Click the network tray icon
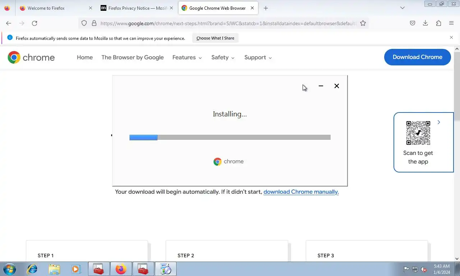Image resolution: width=460 pixels, height=276 pixels. click(415, 269)
